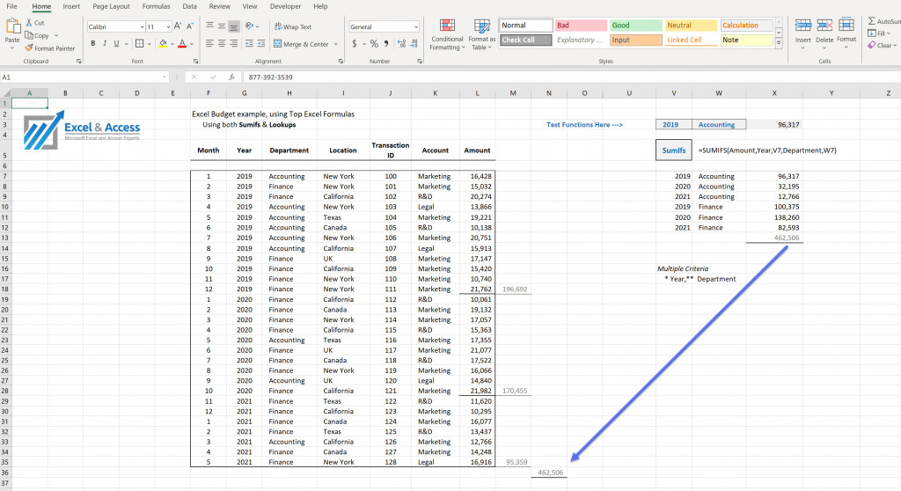Click the Clear button in ribbon

[x=880, y=46]
